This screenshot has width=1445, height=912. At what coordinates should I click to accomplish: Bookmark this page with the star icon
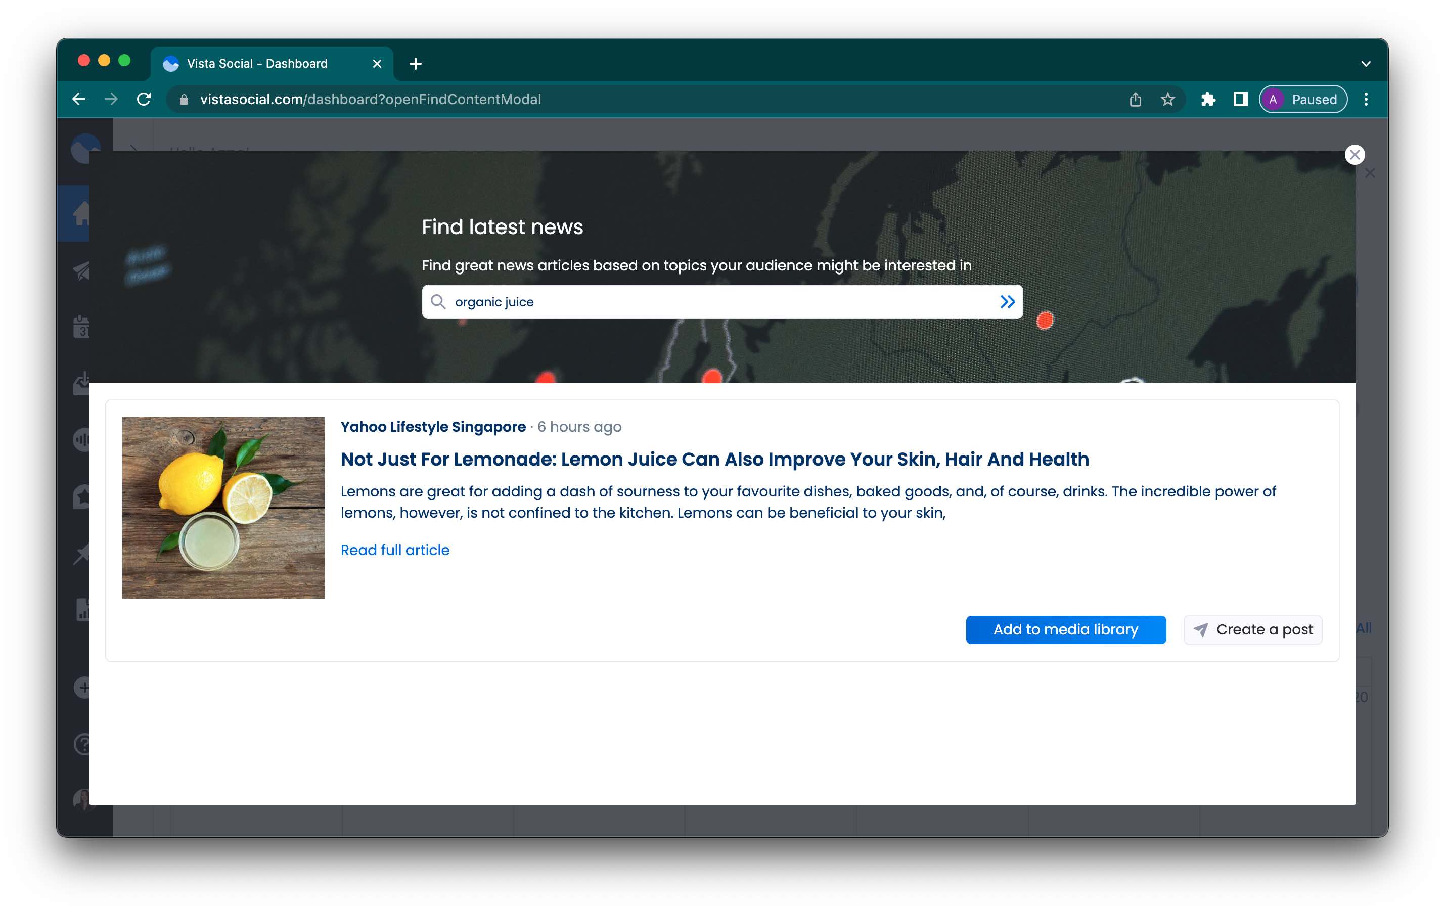coord(1167,99)
